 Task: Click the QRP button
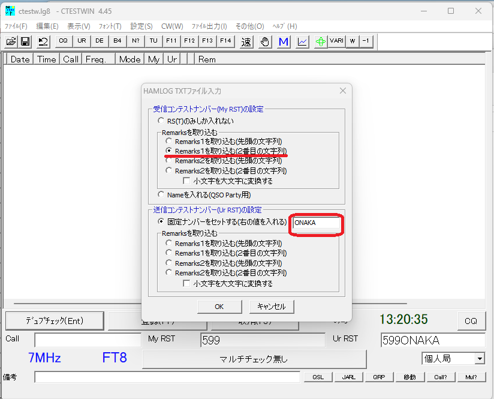(x=379, y=377)
